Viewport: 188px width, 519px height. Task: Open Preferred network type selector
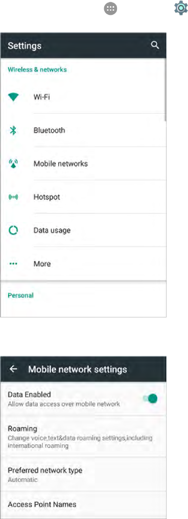(83, 474)
